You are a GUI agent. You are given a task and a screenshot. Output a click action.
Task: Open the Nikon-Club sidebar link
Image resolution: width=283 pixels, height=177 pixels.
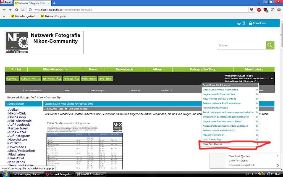pyautogui.click(x=17, y=113)
